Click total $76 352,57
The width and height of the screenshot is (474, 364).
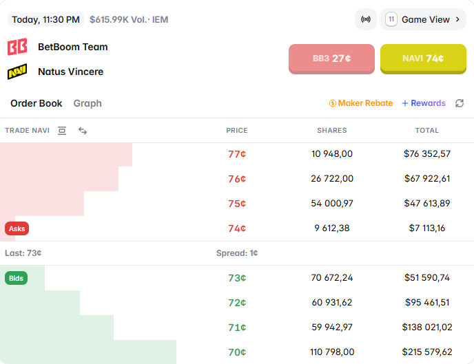[x=427, y=154]
